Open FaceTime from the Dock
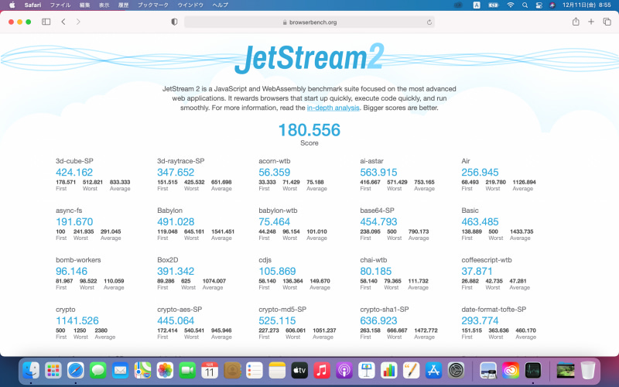The height and width of the screenshot is (387, 619). [187, 371]
